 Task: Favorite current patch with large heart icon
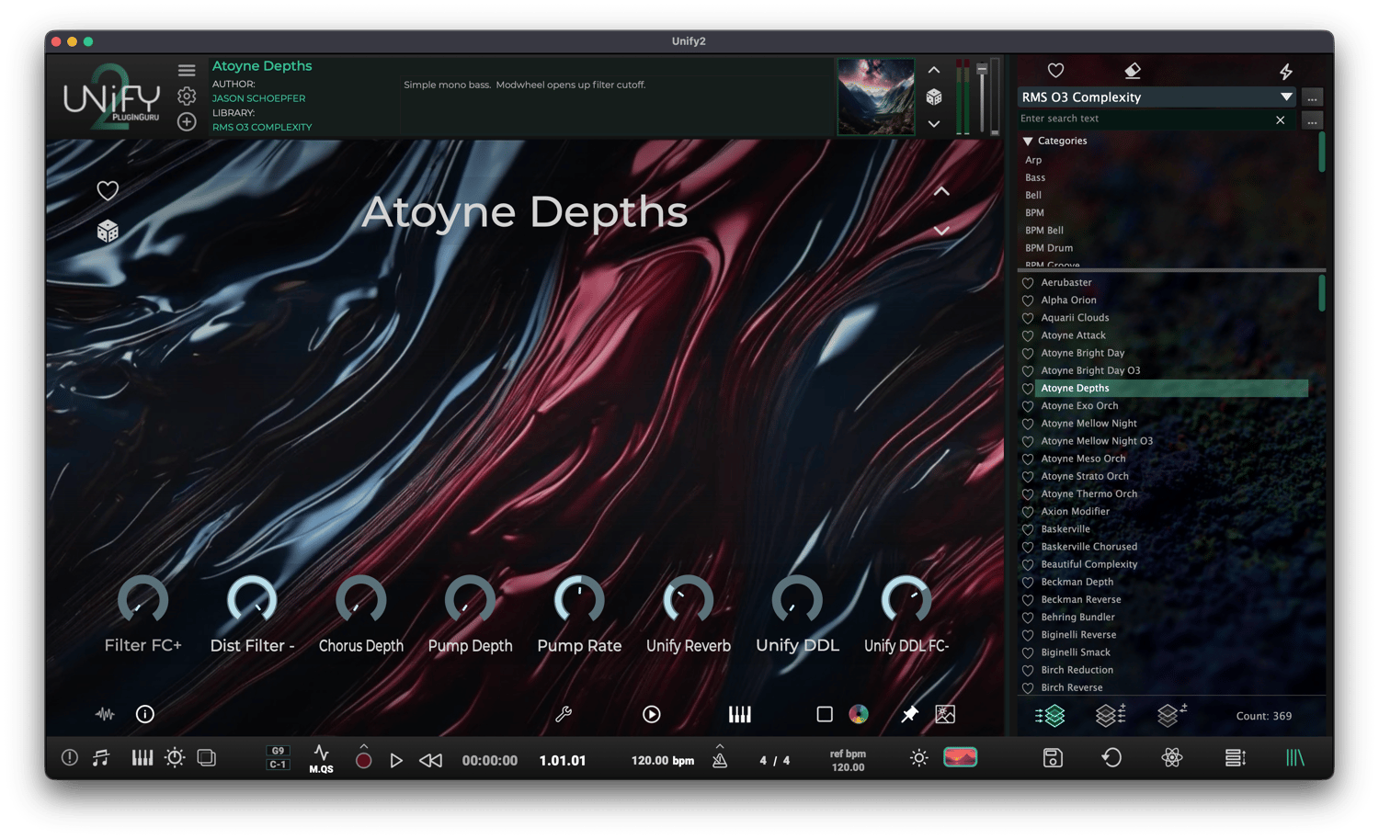click(x=108, y=190)
